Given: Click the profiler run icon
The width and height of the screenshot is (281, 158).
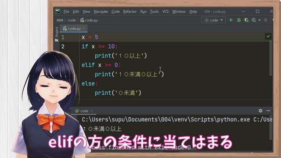Looking at the screenshot, I should pos(254,20).
